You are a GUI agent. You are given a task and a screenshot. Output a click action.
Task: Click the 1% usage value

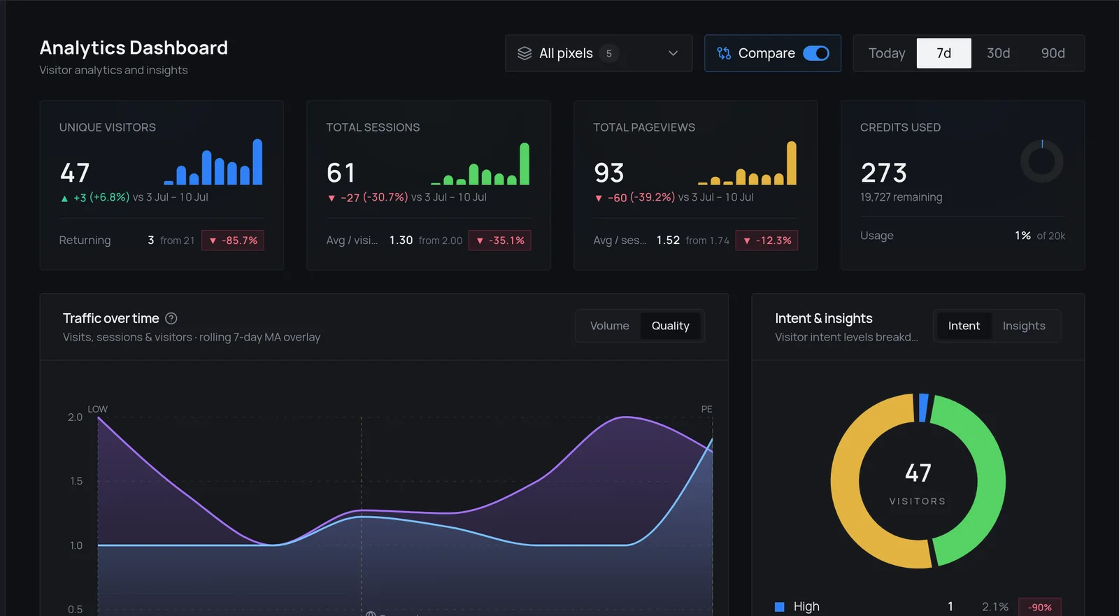click(1023, 236)
